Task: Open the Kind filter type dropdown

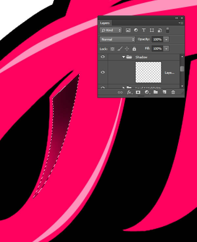Action: [x=111, y=30]
